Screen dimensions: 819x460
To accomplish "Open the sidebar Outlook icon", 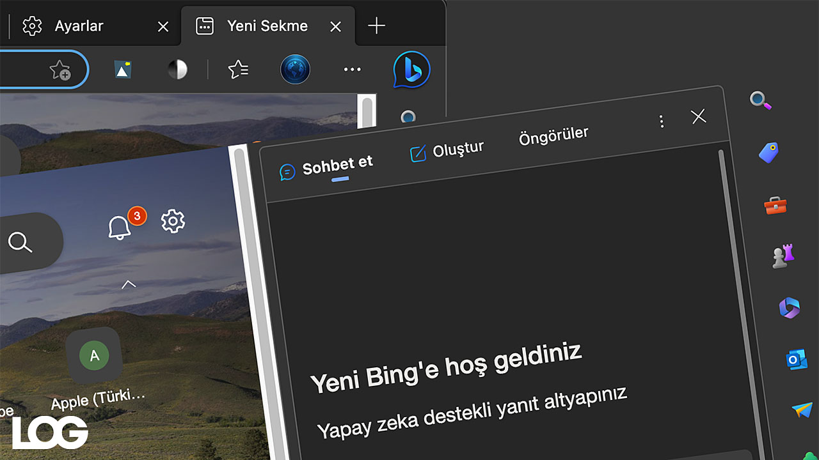I will (797, 359).
